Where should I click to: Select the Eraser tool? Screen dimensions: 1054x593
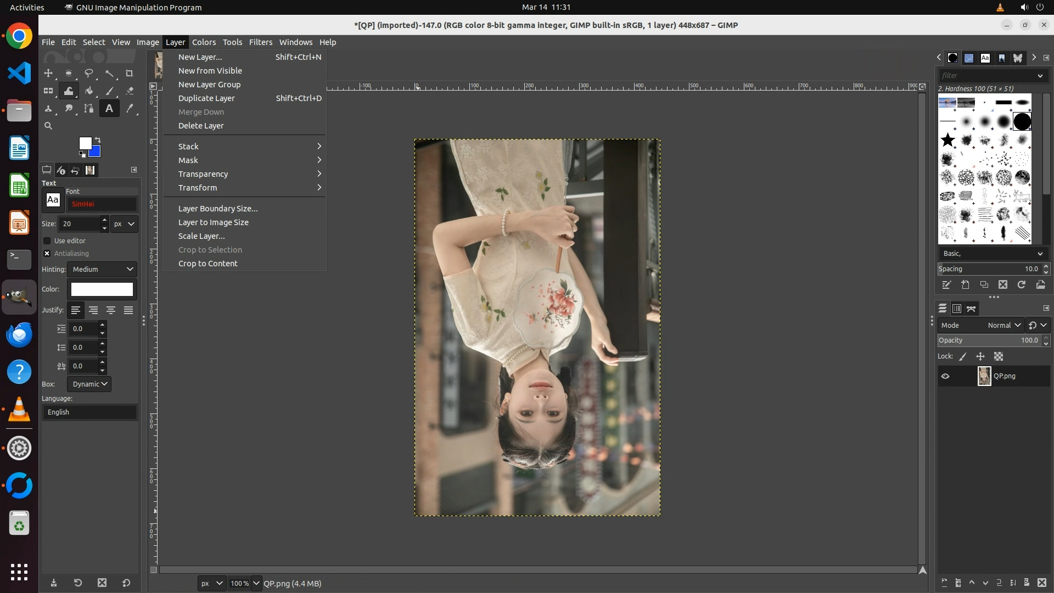coord(130,91)
